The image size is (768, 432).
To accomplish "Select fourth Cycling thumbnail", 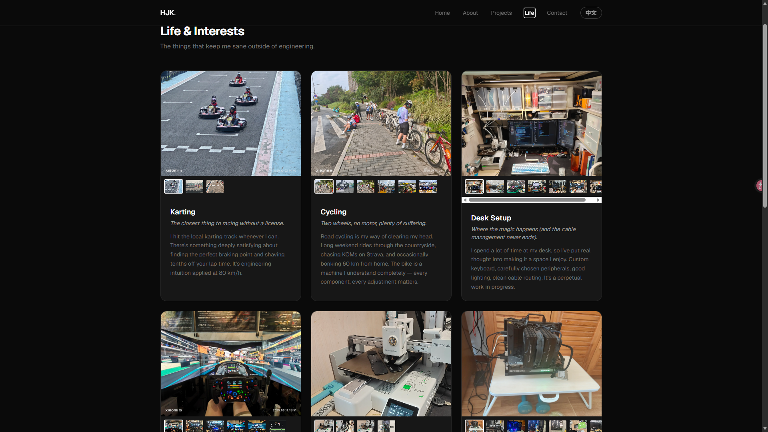I will tap(386, 186).
